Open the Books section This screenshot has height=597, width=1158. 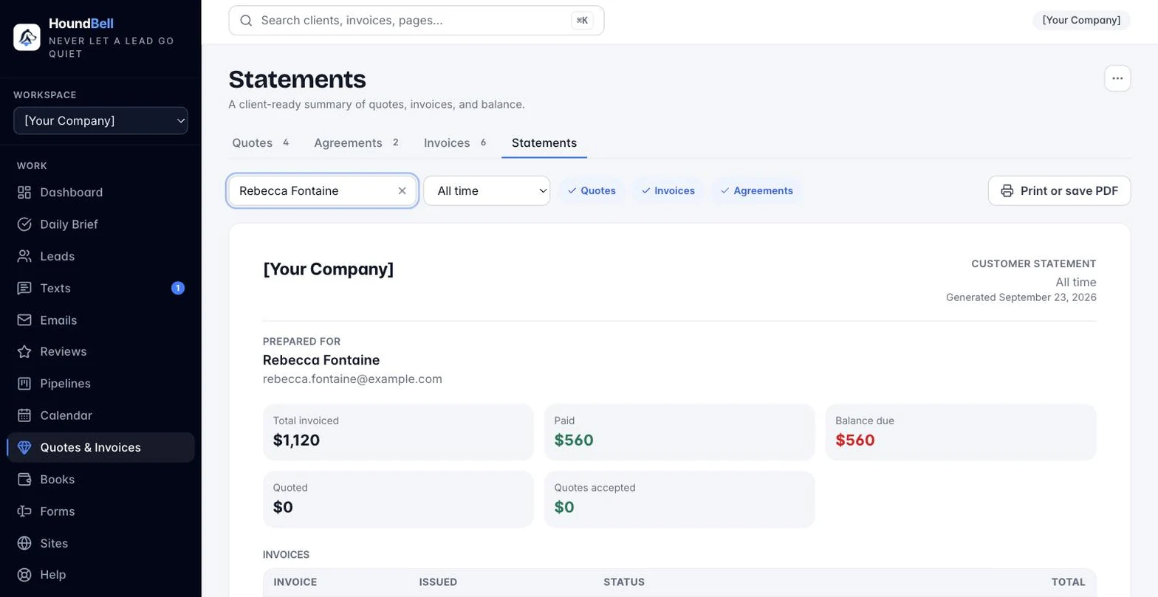tap(100, 480)
